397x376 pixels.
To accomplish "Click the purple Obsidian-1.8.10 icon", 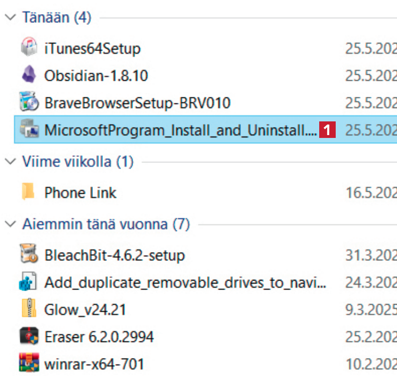I will (29, 75).
